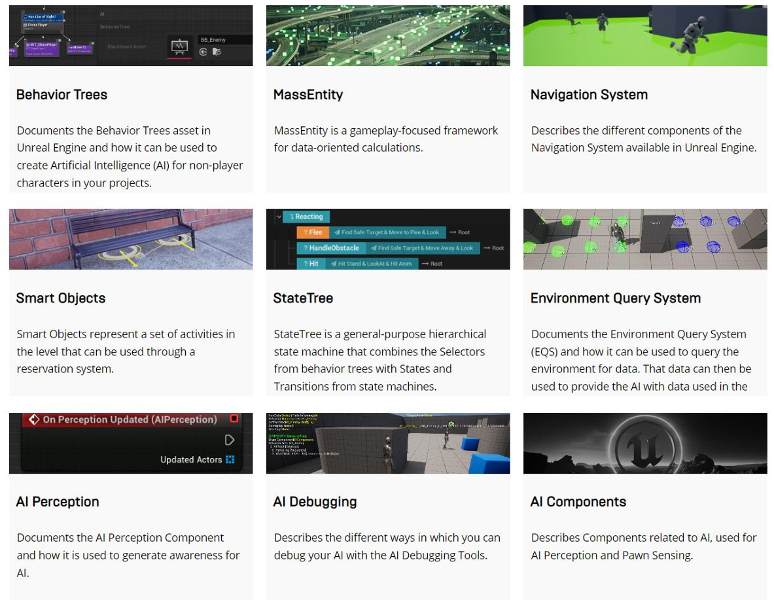774x600 pixels.
Task: Open the AI Components card title
Action: click(x=578, y=501)
